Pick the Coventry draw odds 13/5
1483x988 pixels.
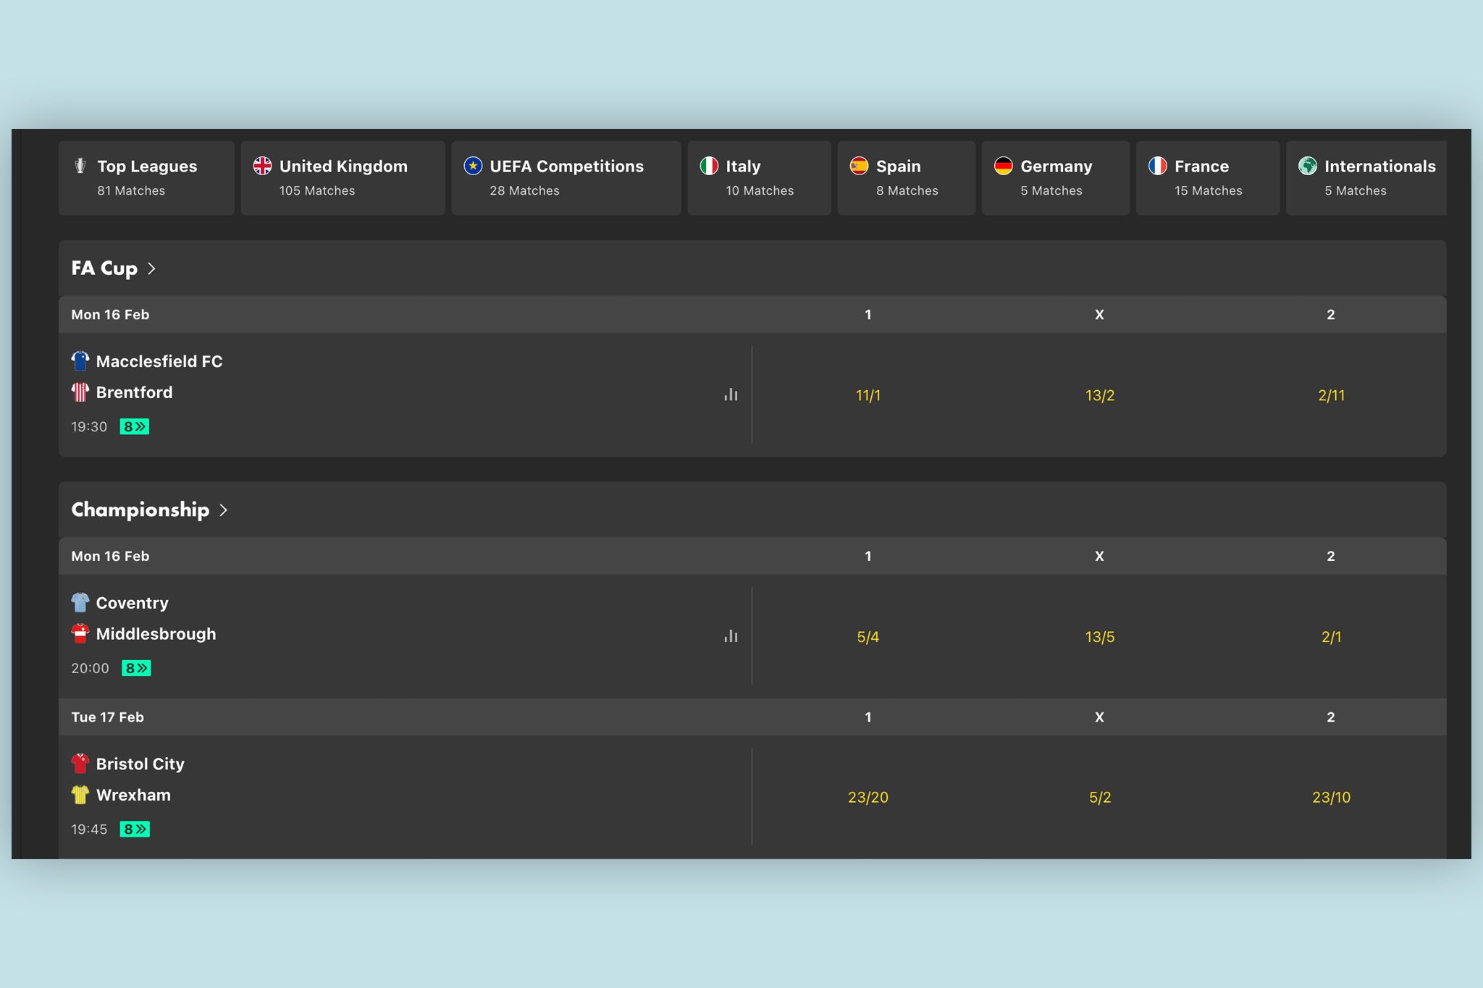1099,637
